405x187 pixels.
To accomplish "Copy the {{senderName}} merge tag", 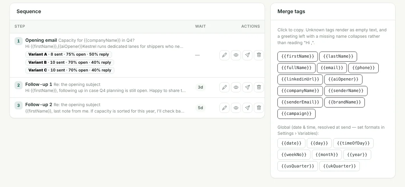I will 346,91.
